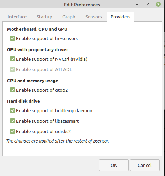
Task: Select the Graph tab
Action: (69, 17)
